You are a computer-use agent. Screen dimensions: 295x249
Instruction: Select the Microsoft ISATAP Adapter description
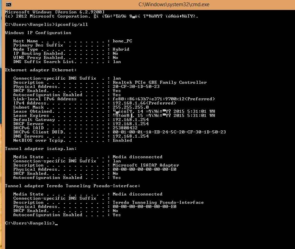coord(146,165)
